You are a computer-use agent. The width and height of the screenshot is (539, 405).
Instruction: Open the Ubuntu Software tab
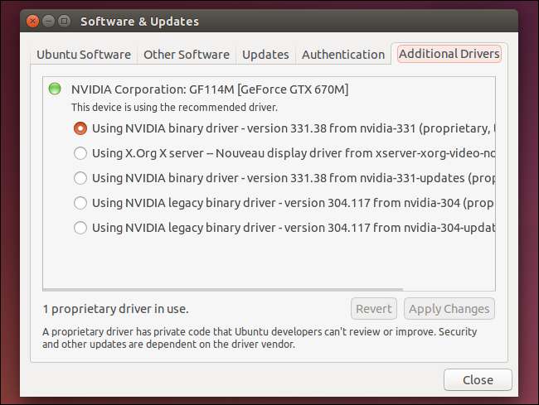[x=84, y=55]
